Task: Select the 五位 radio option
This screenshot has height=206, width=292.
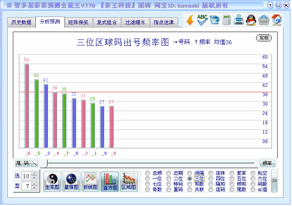Action: (232, 179)
